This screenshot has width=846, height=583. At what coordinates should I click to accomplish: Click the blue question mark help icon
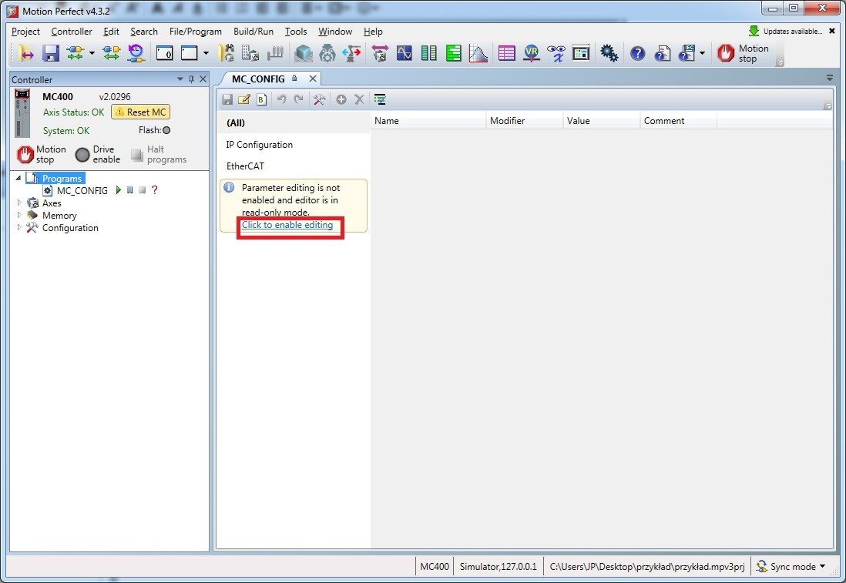coord(638,53)
